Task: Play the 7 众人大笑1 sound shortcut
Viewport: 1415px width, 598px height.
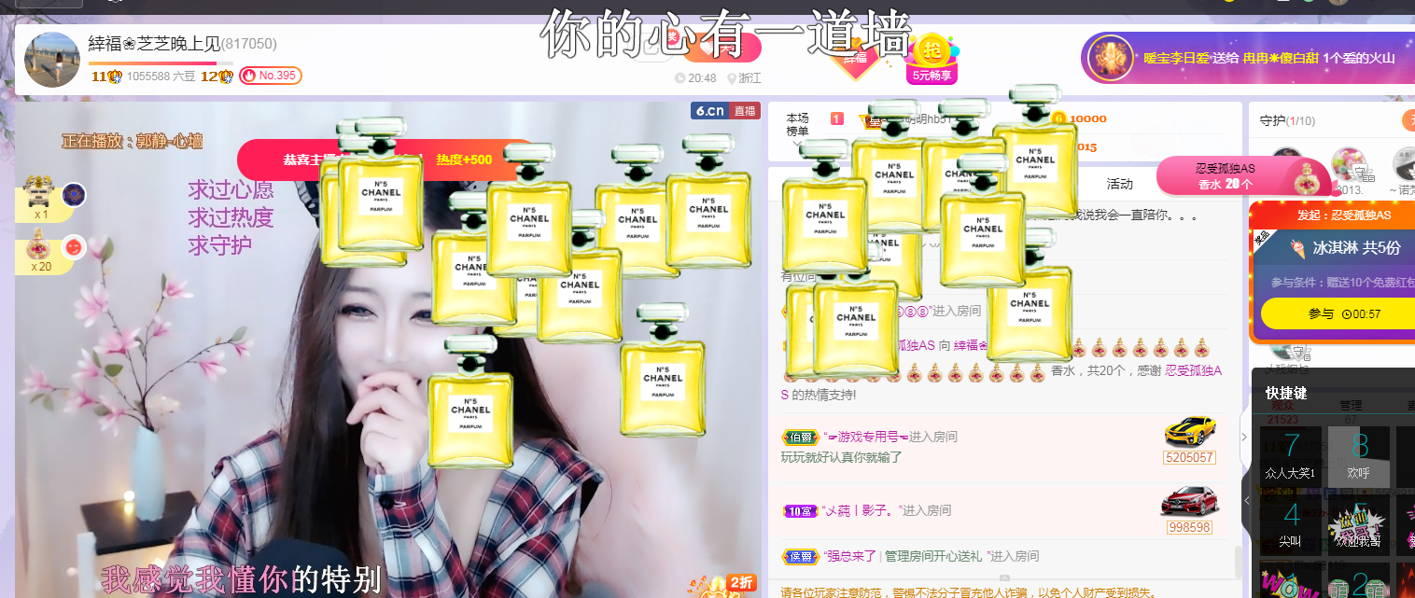Action: [1291, 456]
